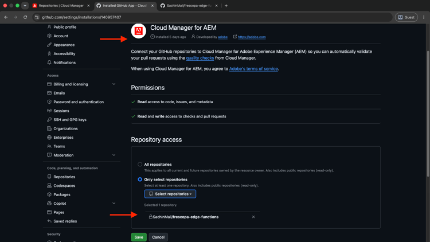This screenshot has height=242, width=430.
Task: Go back in browser history
Action: (6, 17)
